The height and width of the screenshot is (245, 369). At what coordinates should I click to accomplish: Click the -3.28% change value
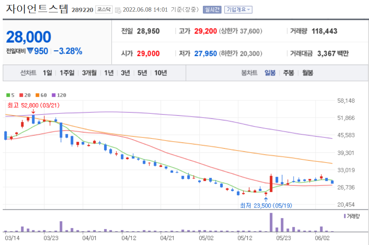click(x=68, y=51)
